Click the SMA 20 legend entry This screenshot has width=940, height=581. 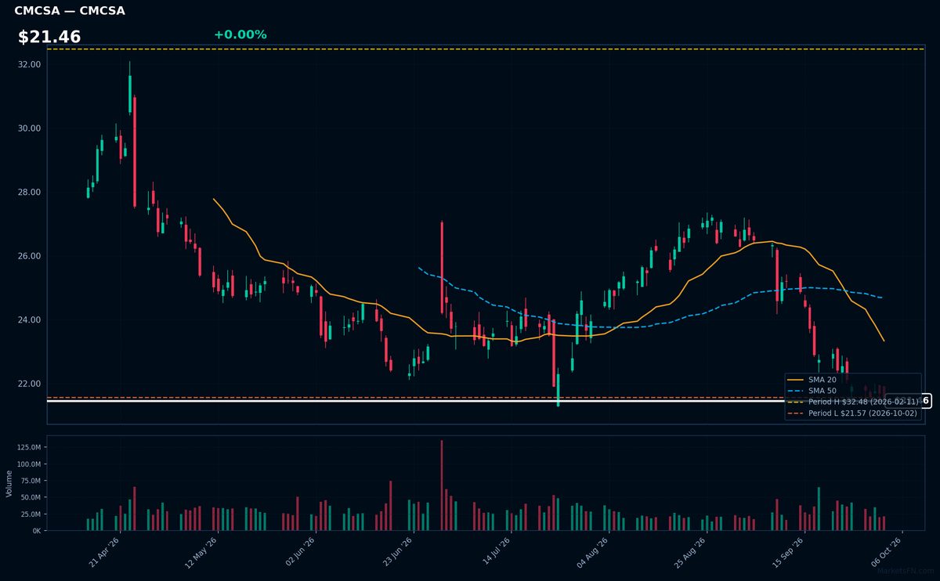813,380
